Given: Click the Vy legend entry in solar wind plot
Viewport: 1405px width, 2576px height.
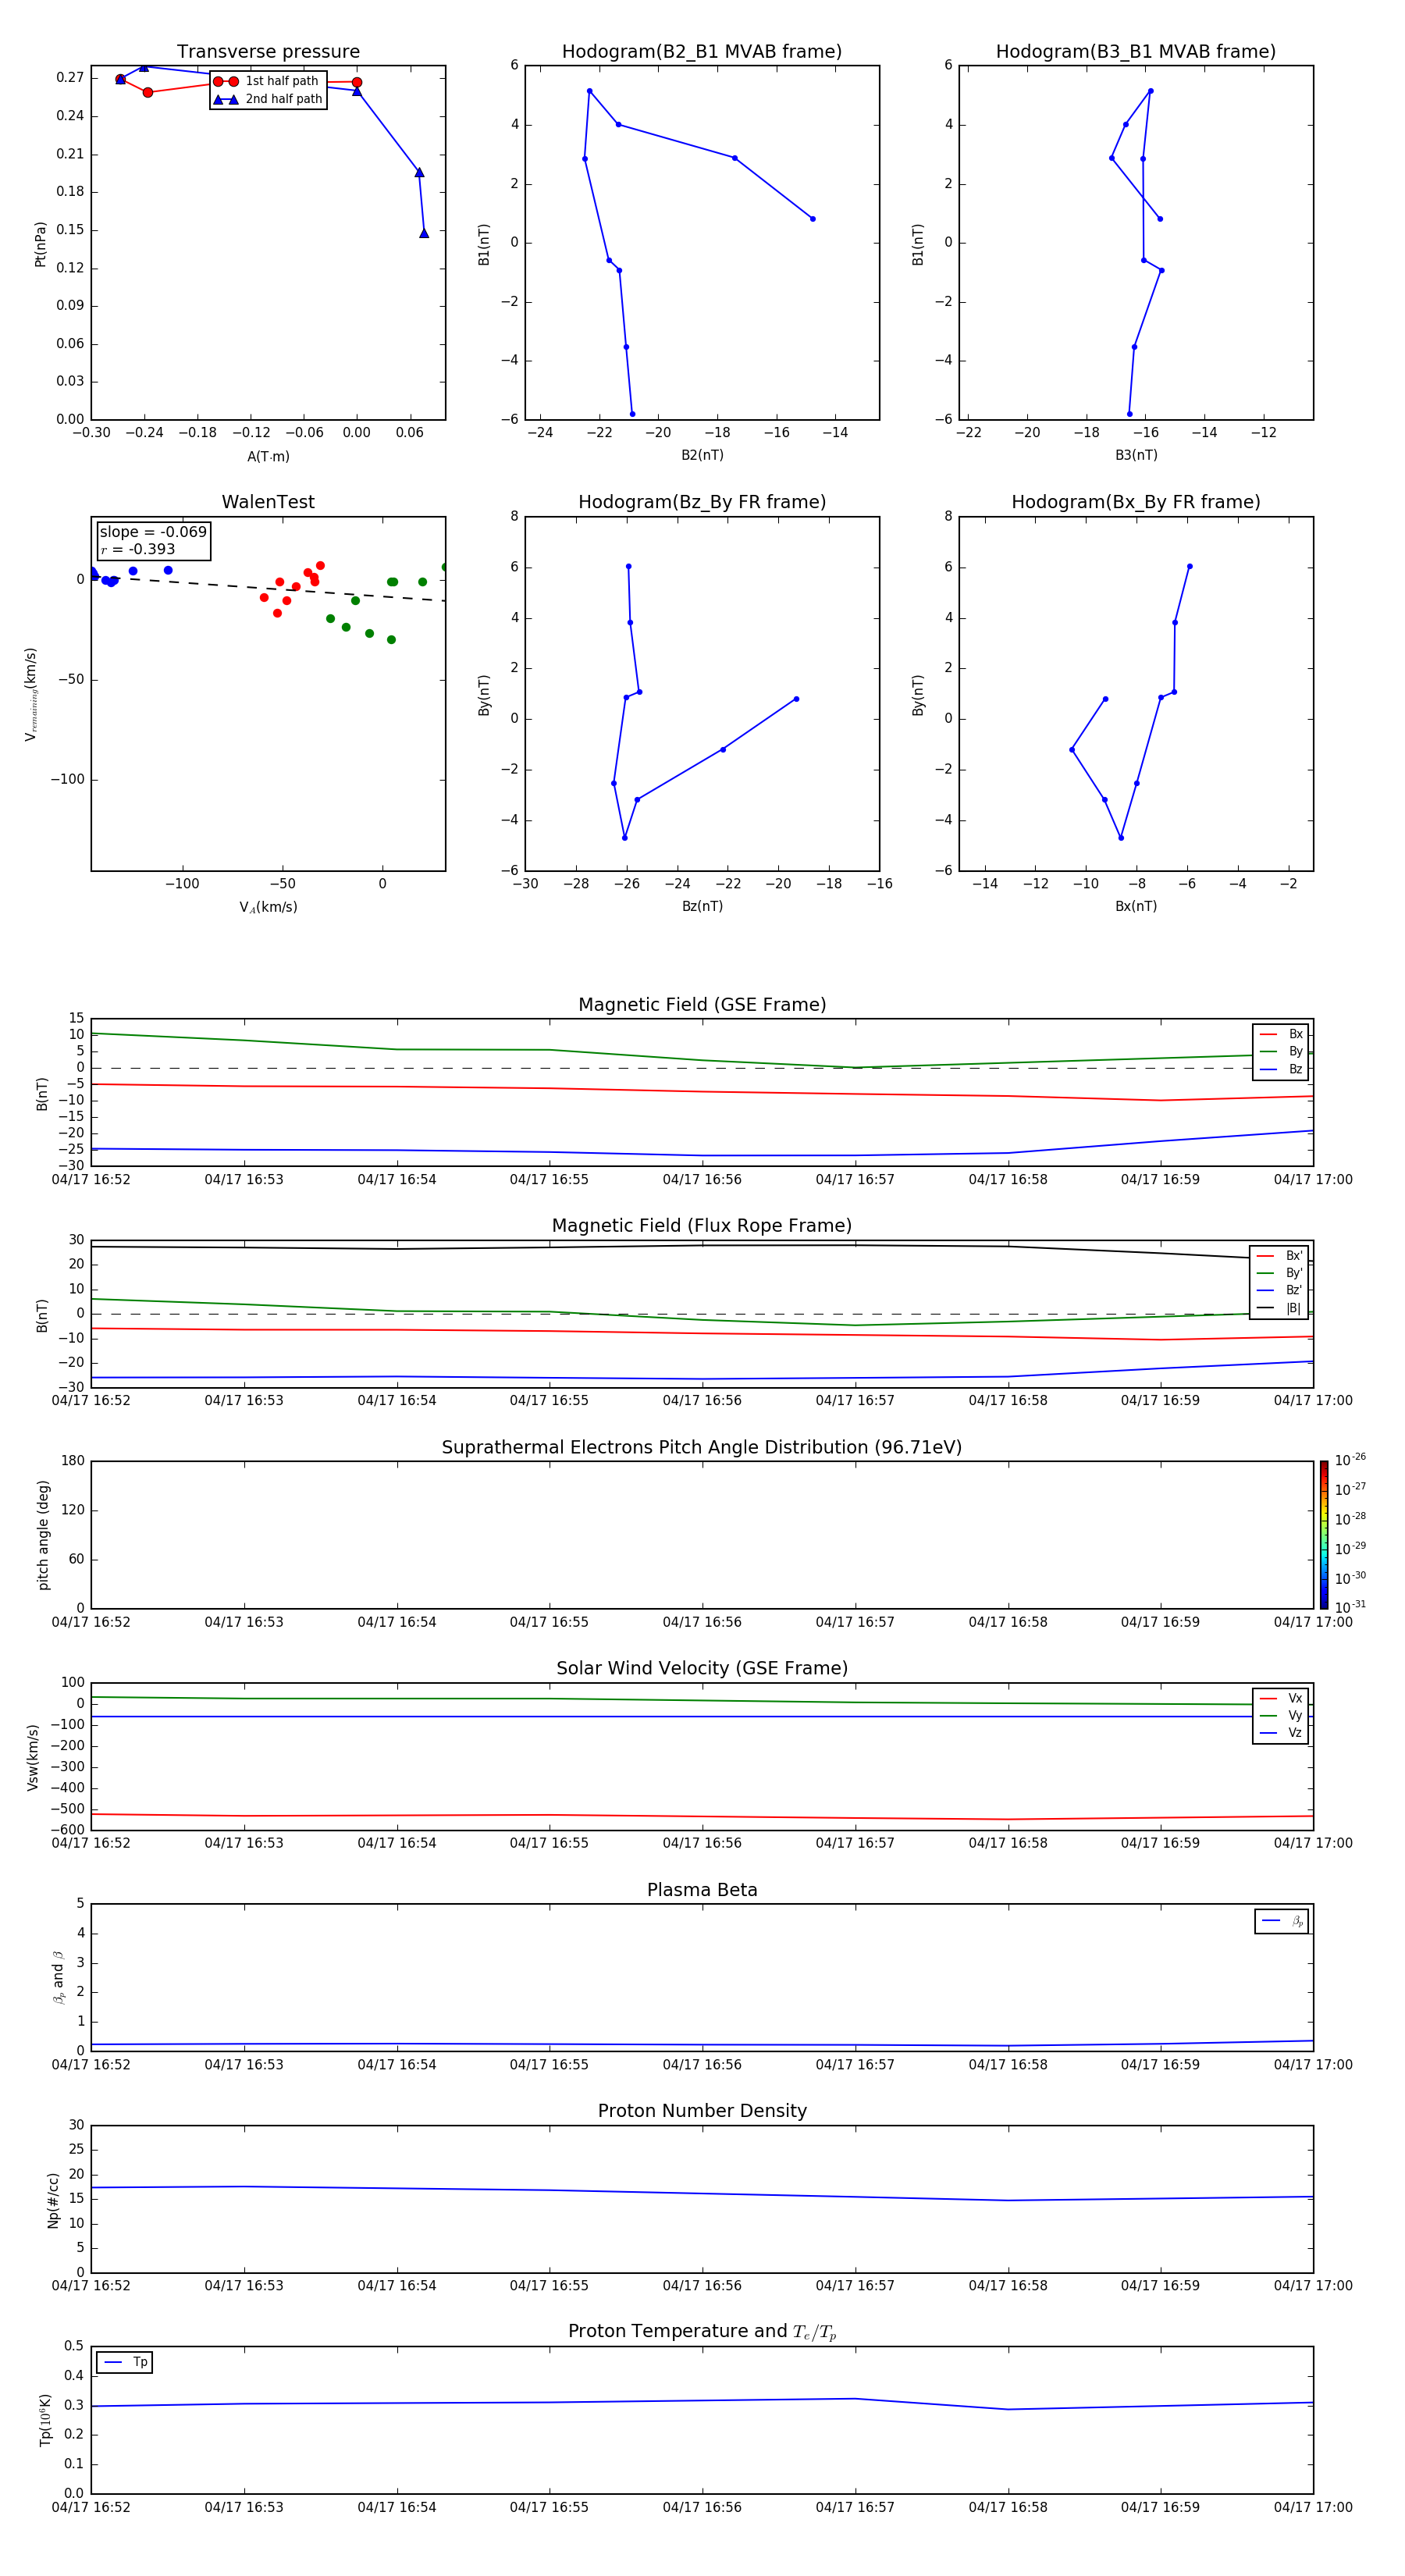Looking at the screenshot, I should [1281, 1716].
